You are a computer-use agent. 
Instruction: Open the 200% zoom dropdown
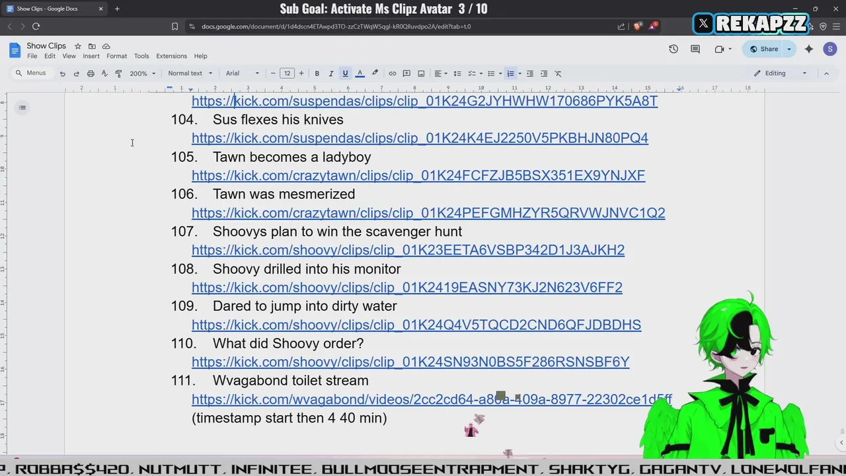(142, 73)
